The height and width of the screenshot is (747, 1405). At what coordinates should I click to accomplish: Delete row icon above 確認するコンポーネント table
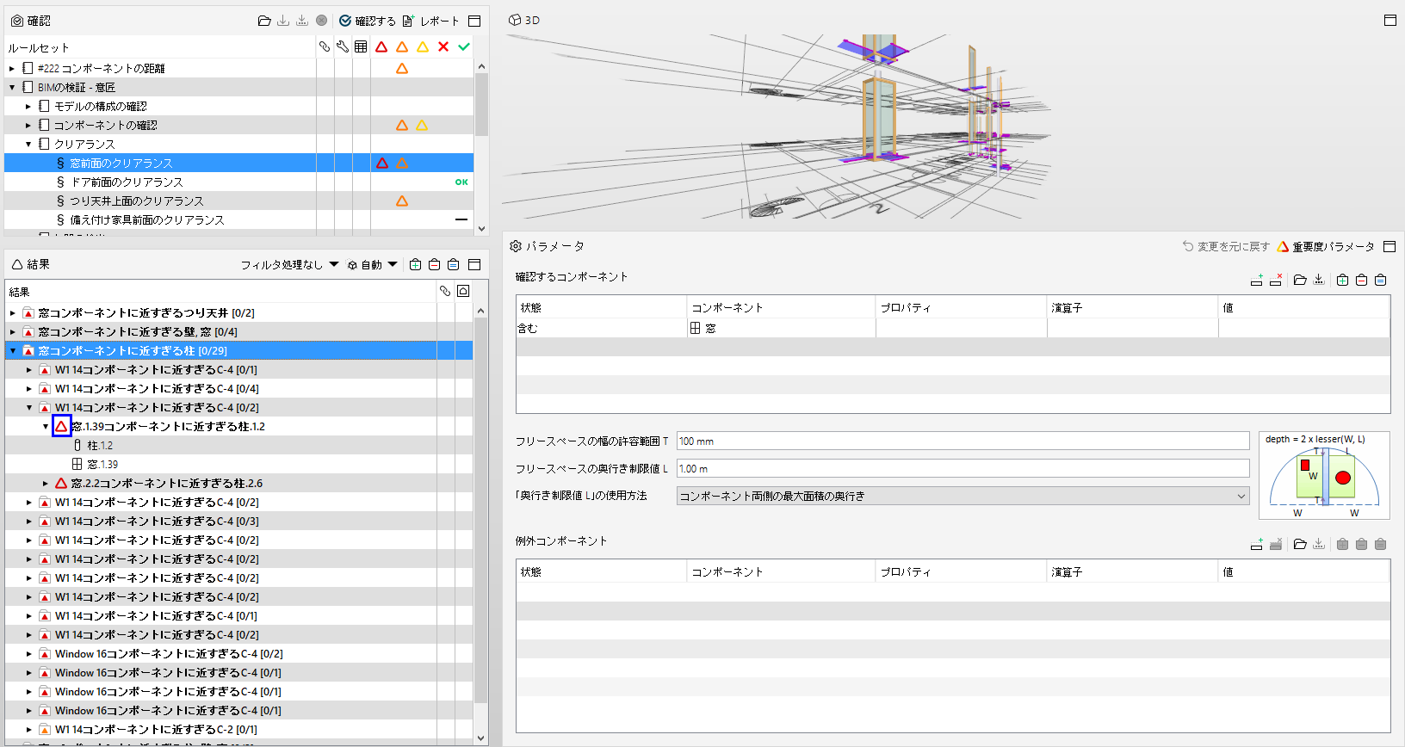pyautogui.click(x=1276, y=280)
